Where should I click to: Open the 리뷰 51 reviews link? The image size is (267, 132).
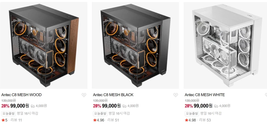(113, 120)
